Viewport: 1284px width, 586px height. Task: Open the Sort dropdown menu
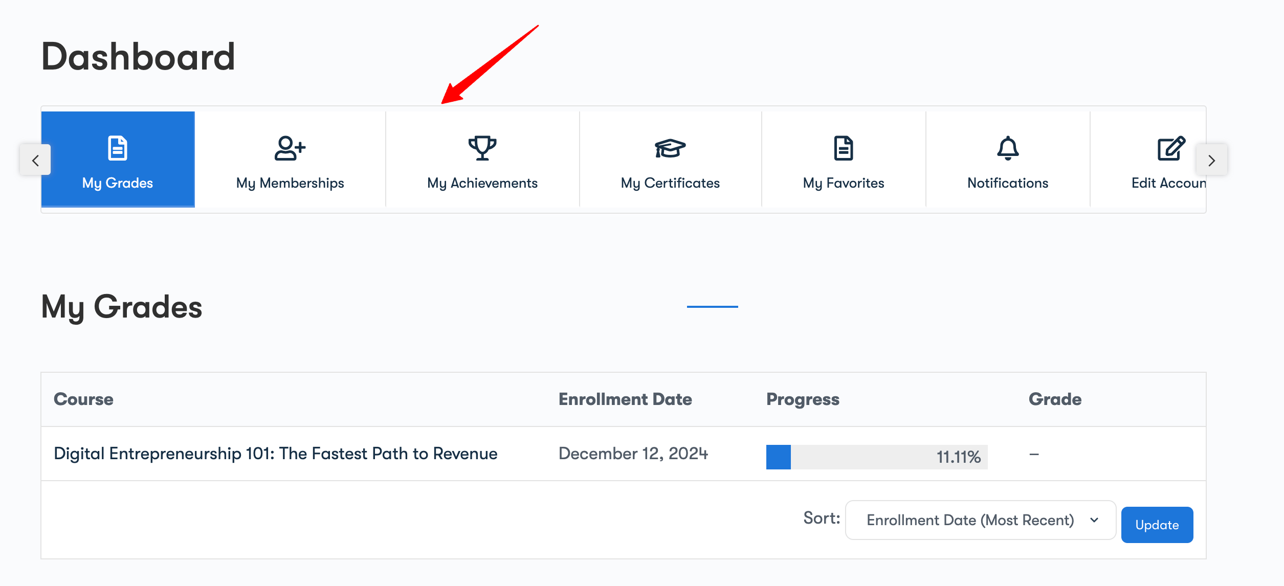pos(980,520)
